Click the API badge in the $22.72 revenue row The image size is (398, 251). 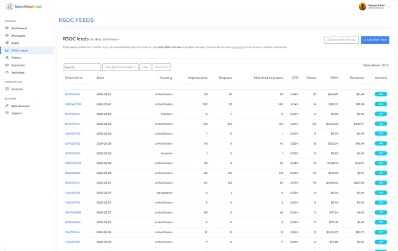(381, 232)
